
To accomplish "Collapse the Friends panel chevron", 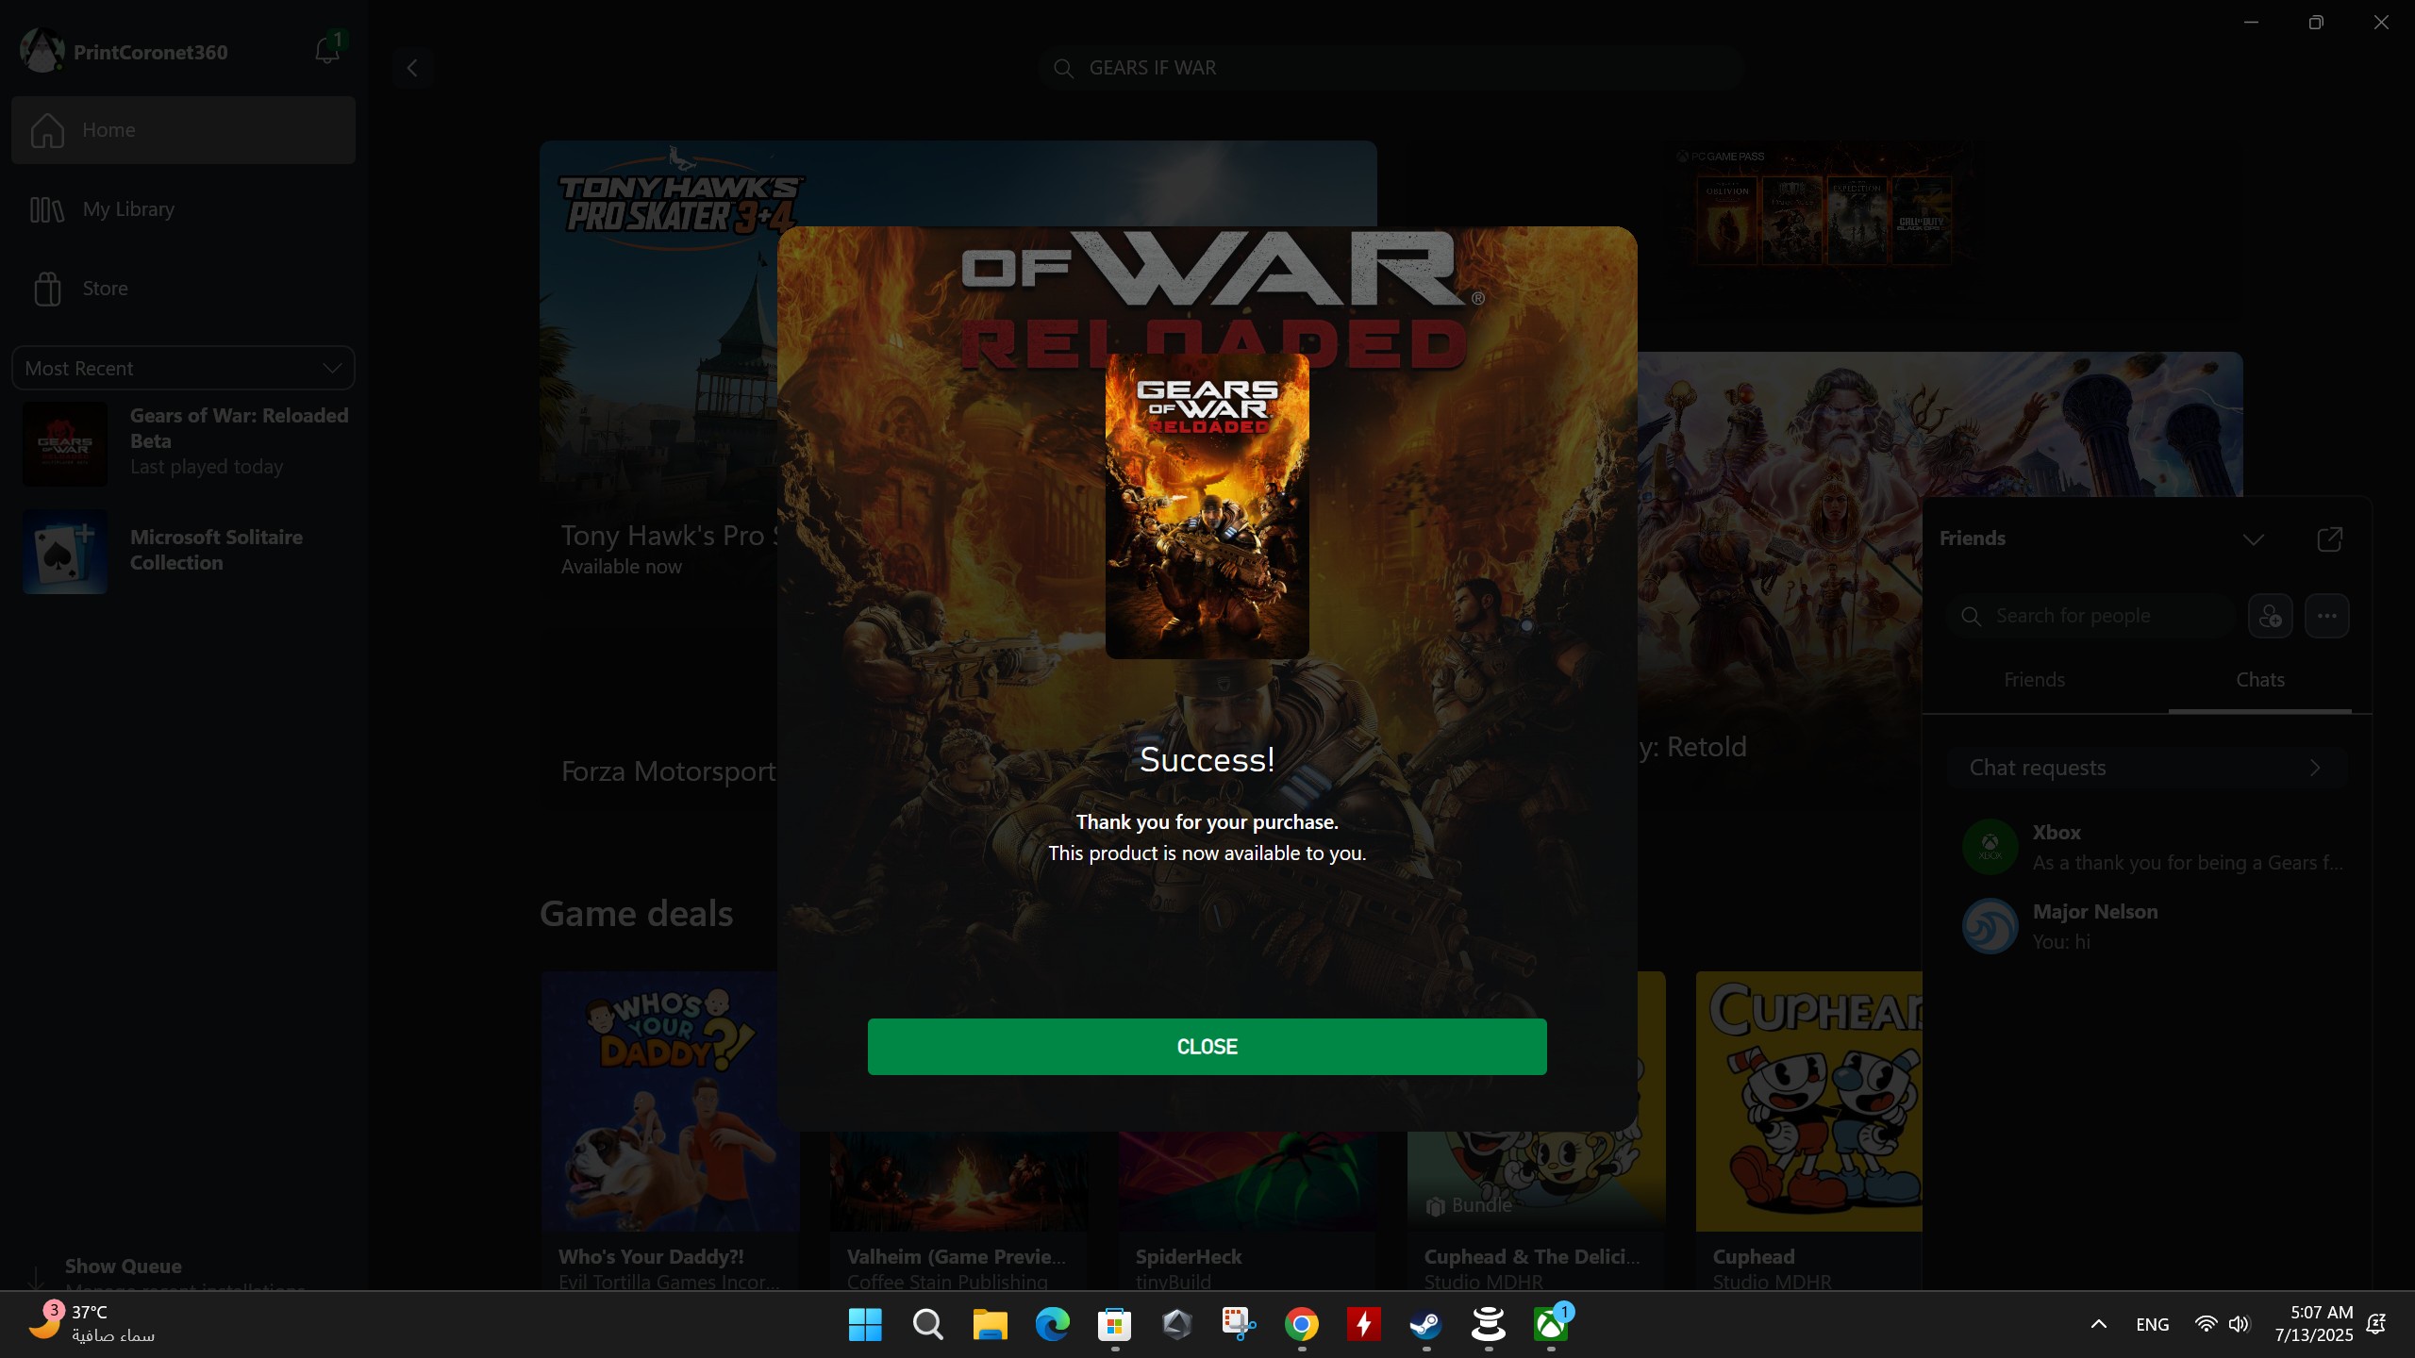I will coord(2253,539).
